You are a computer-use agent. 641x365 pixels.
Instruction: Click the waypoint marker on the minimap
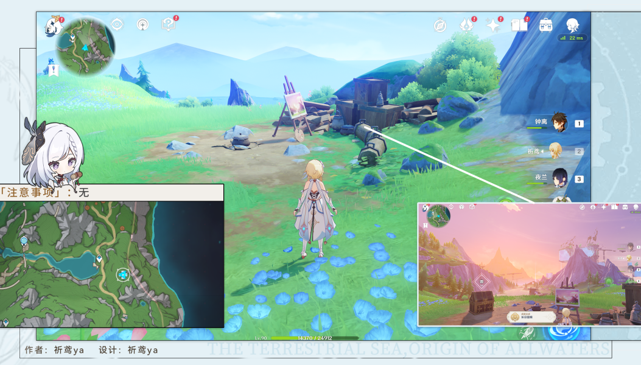pos(72,38)
